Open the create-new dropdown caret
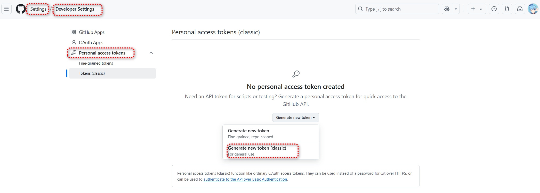540x193 pixels. 481,9
